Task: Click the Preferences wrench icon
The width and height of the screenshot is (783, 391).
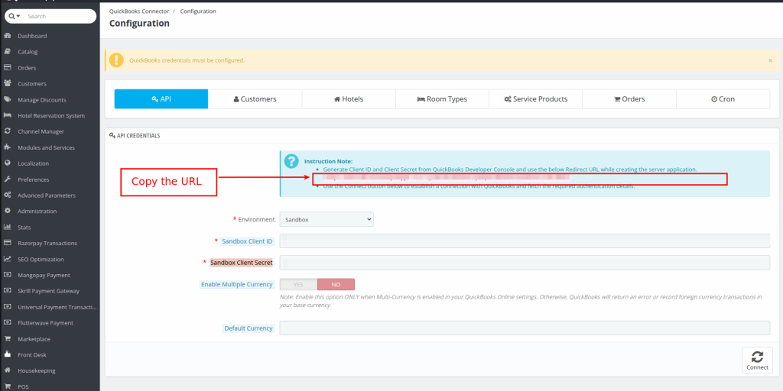Action: (8, 179)
